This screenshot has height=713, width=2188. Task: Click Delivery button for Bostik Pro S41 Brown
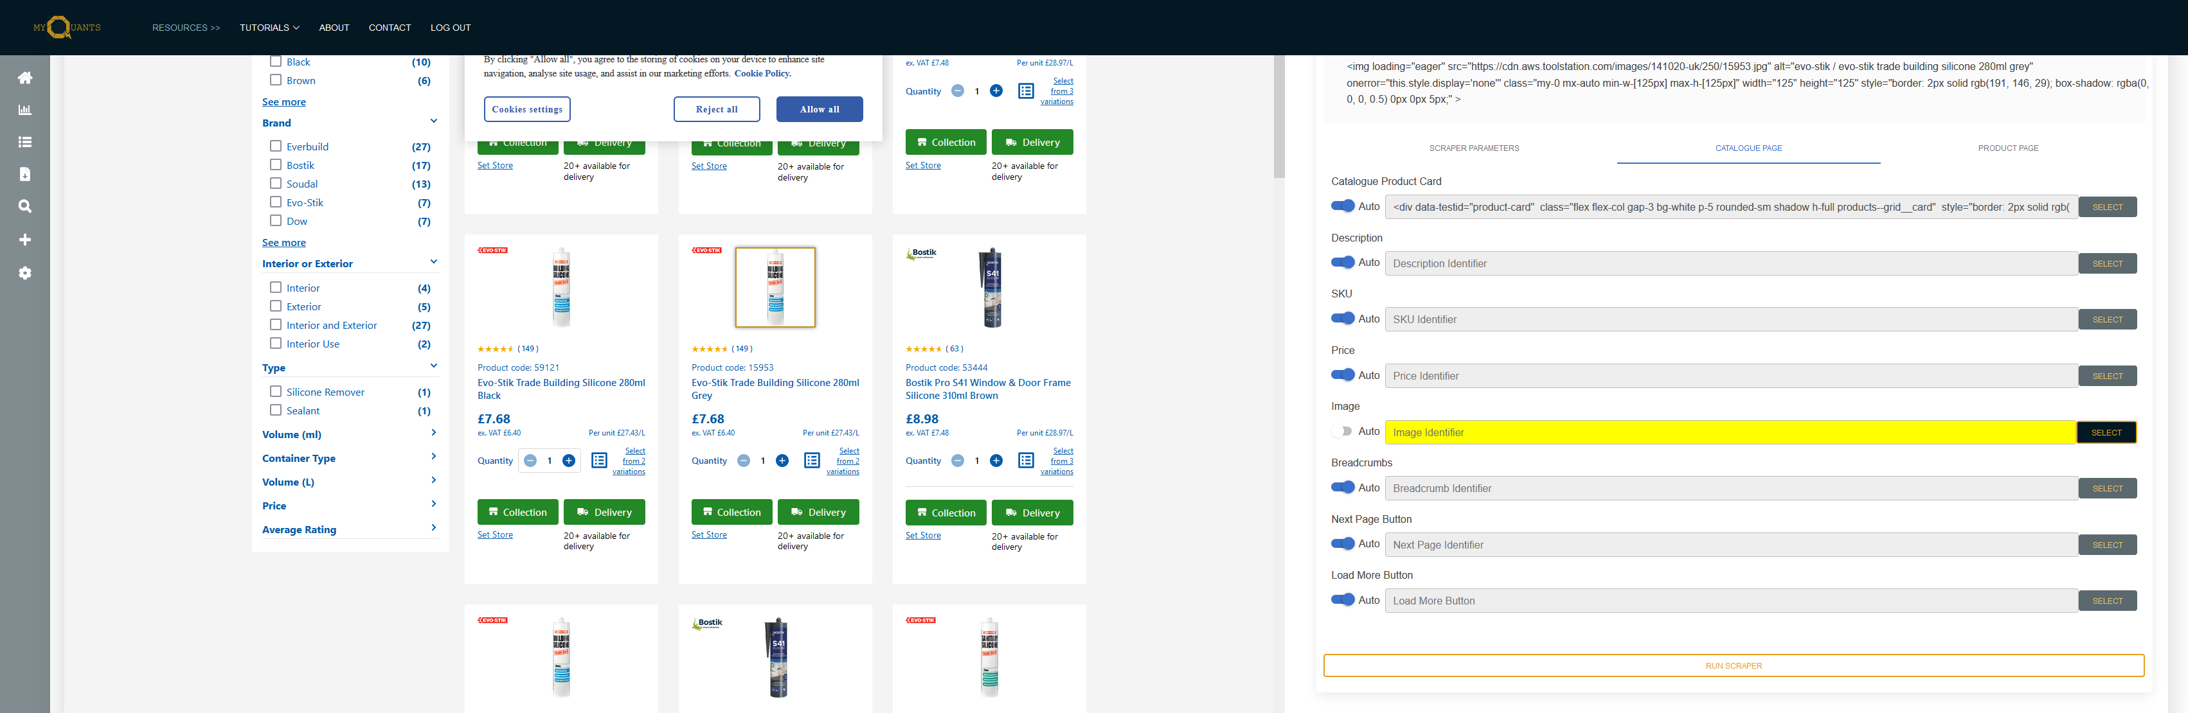click(x=1032, y=513)
